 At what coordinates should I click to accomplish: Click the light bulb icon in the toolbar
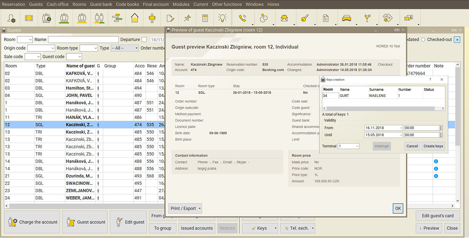pyautogui.click(x=222, y=18)
